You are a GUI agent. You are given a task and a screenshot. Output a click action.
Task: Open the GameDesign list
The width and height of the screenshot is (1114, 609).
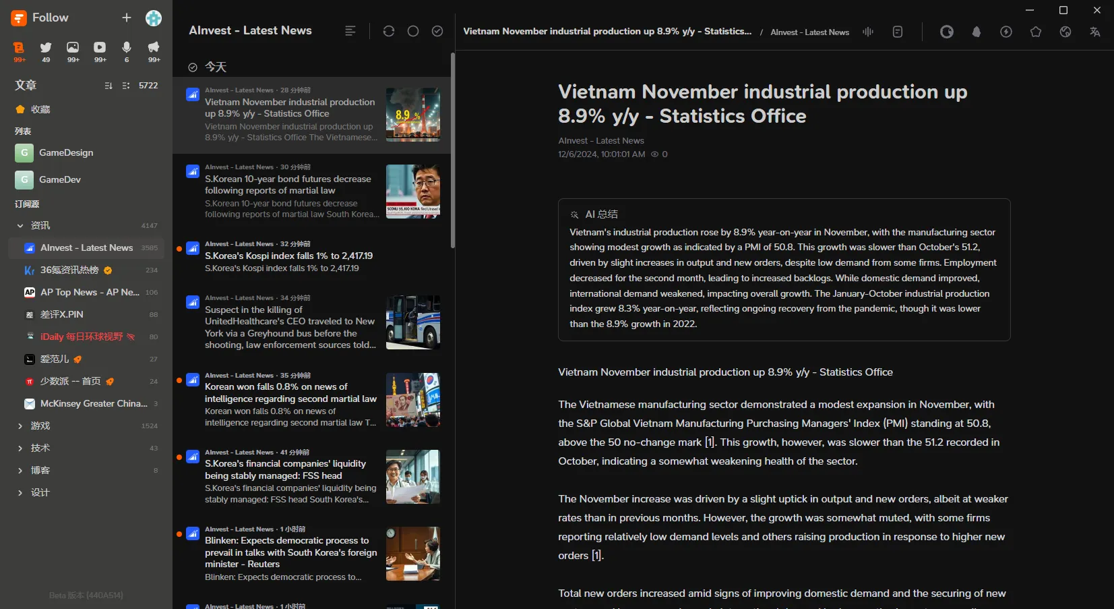(66, 153)
